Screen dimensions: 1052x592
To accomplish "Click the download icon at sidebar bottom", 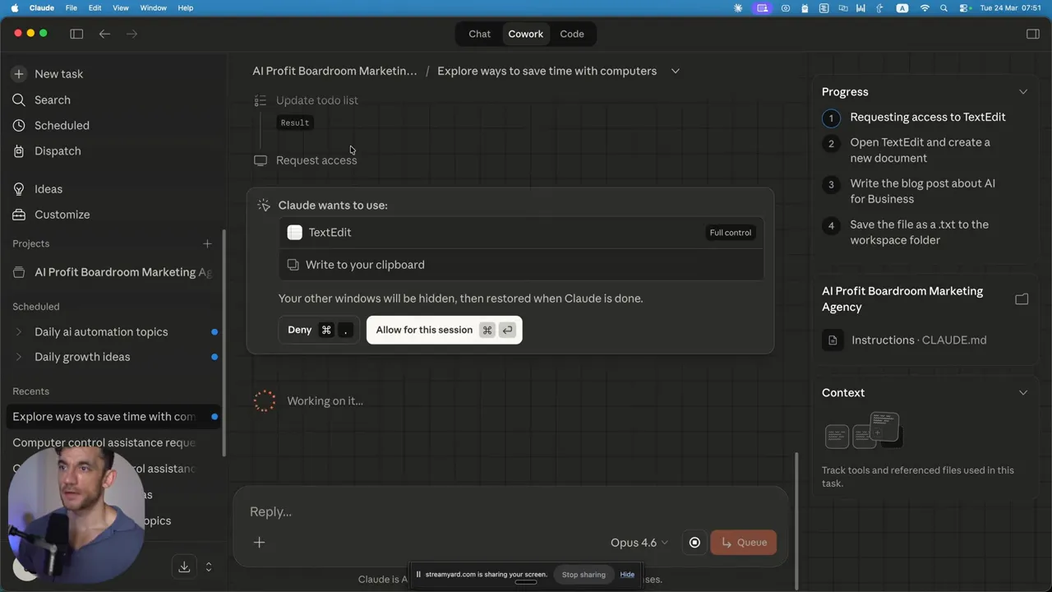I will click(184, 567).
